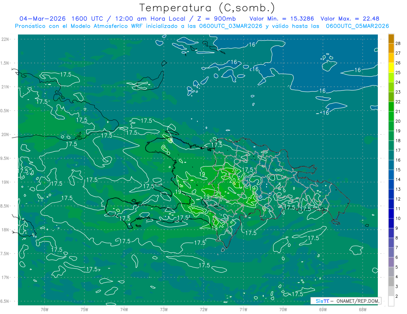Click the yellow colorbar swatch between 25 and 26

(391, 68)
